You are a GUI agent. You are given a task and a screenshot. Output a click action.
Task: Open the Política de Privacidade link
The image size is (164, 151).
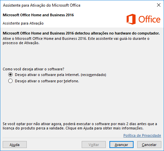[x=142, y=135]
